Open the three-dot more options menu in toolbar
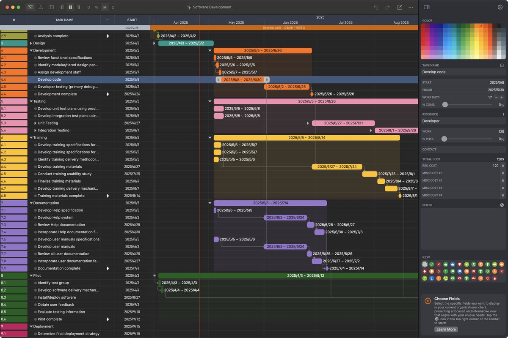This screenshot has height=338, width=508. click(411, 7)
